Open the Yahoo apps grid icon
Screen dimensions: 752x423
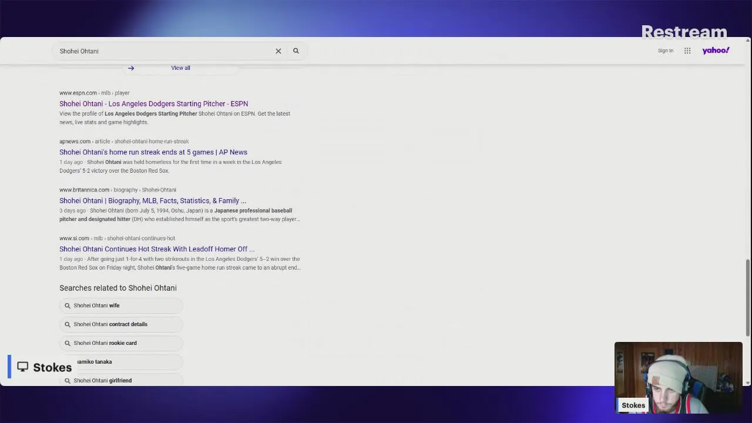point(687,51)
